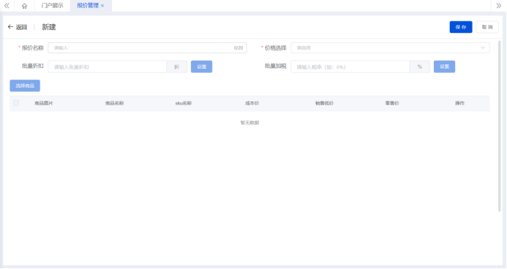Screen dimensions: 507x269
Task: Collapse tabs with the double left chevron icon
Action: coord(7,6)
